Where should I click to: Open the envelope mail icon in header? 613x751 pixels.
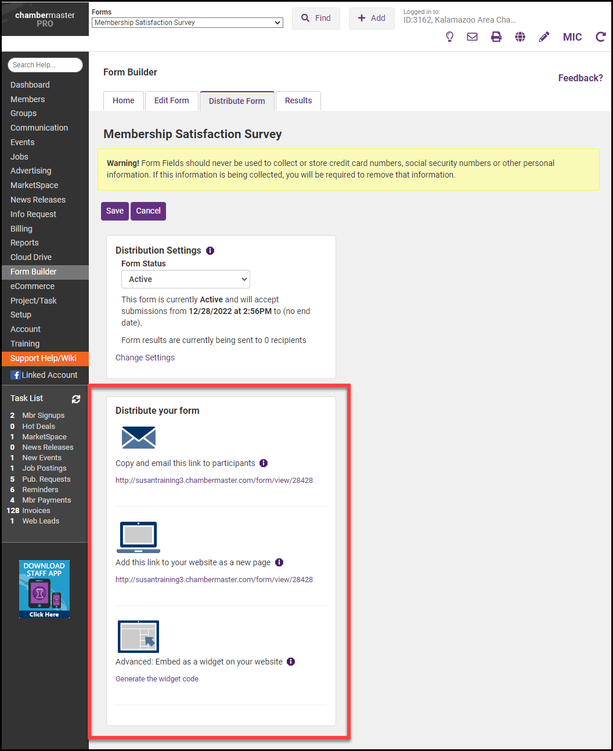(x=473, y=37)
